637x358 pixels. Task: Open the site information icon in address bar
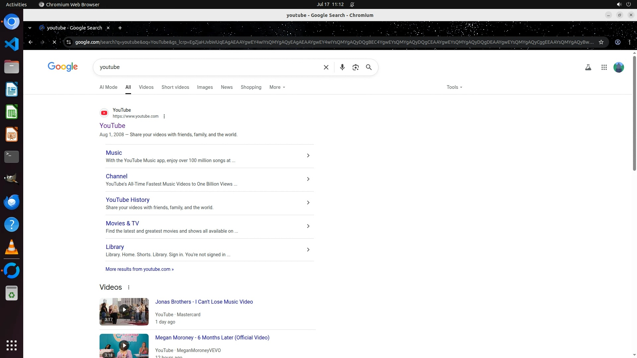[69, 42]
